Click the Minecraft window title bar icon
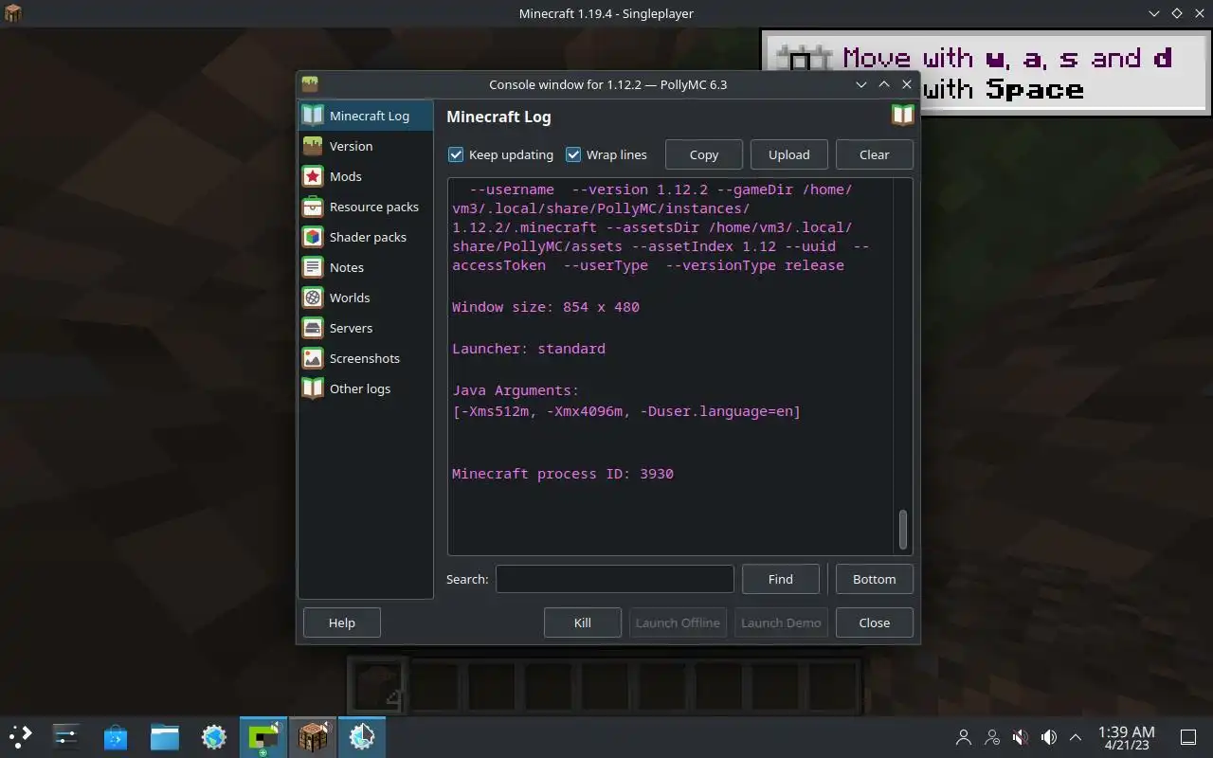The height and width of the screenshot is (758, 1213). (x=13, y=13)
